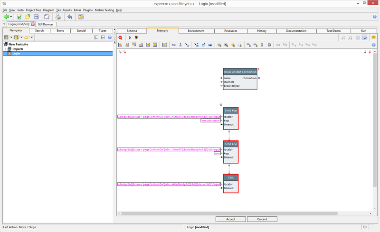Image resolution: width=380 pixels, height=232 pixels.
Task: Click the Open folder icon
Action: coord(28,17)
